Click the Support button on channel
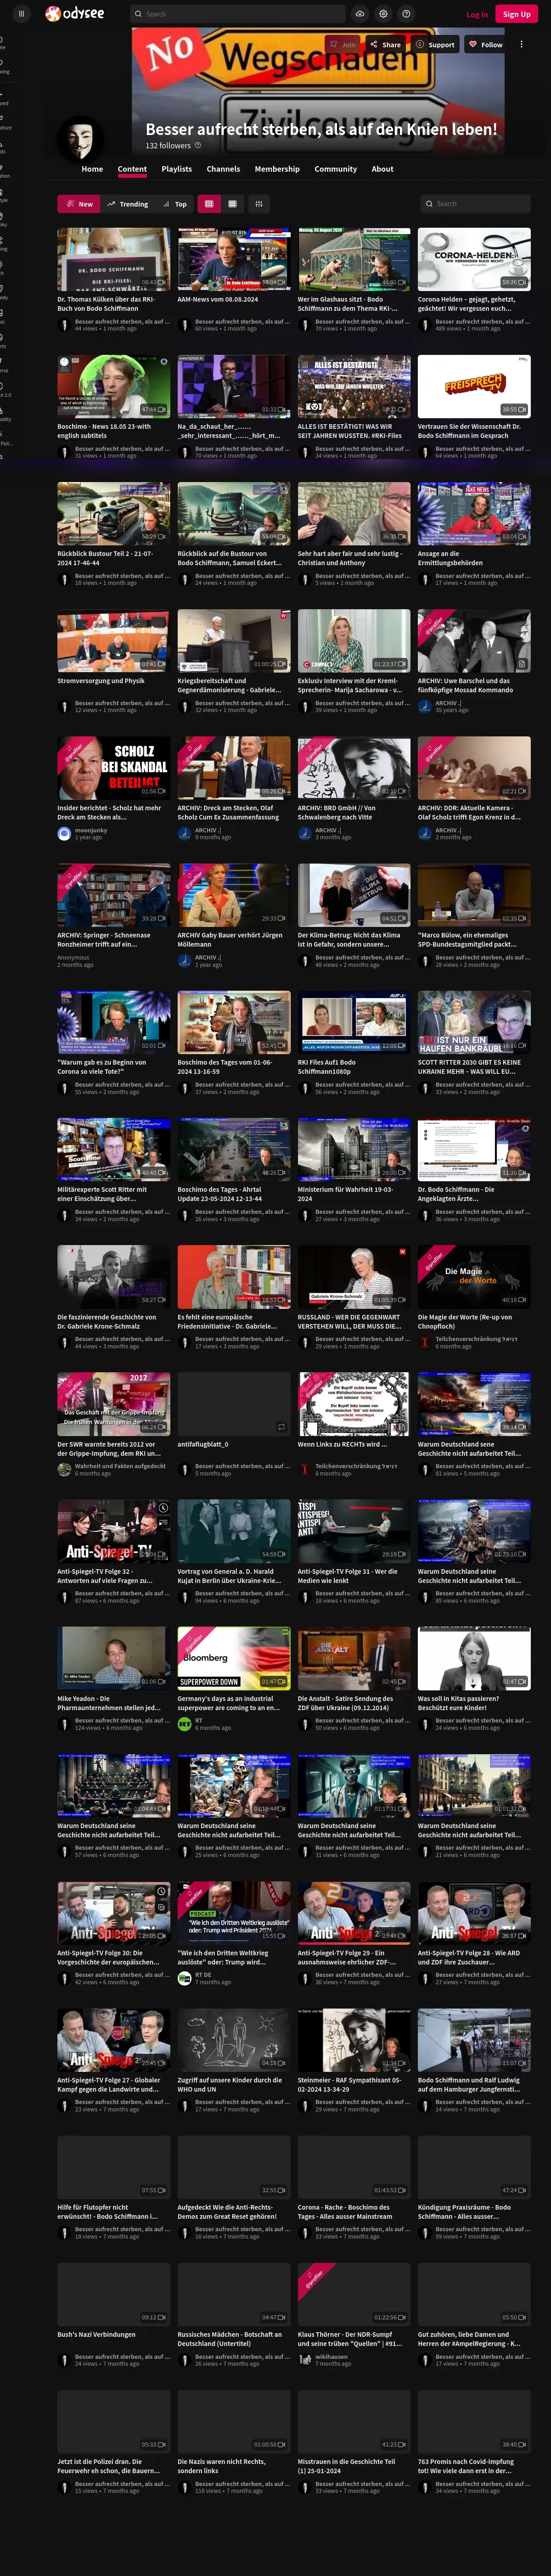Viewport: 551px width, 2576px height. coord(435,44)
